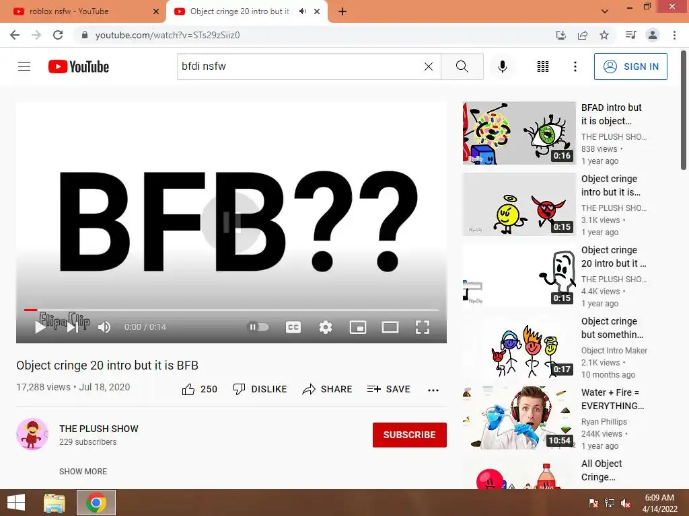Open the All Object Cringe video title
The image size is (689, 516).
point(602,470)
